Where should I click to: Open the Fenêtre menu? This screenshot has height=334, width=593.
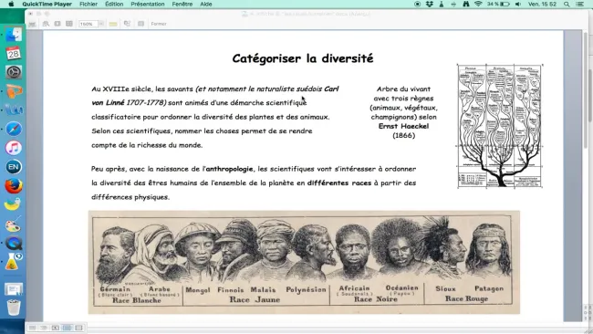[182, 5]
